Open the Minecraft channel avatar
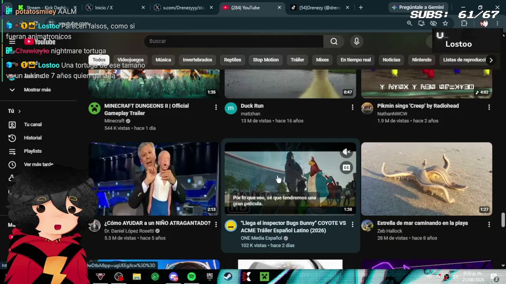The height and width of the screenshot is (284, 506). [94, 108]
